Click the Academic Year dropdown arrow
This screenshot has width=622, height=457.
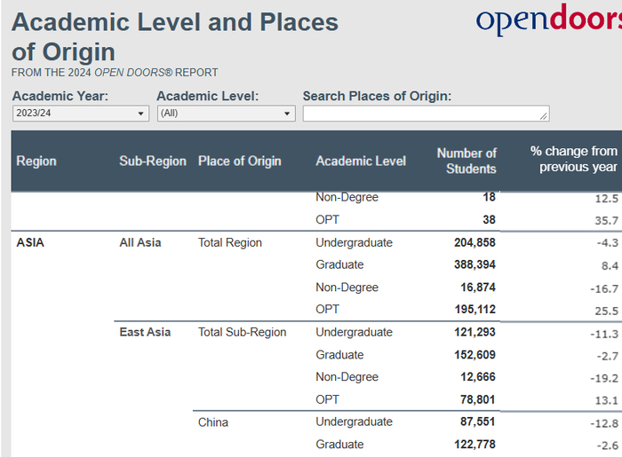coord(141,114)
